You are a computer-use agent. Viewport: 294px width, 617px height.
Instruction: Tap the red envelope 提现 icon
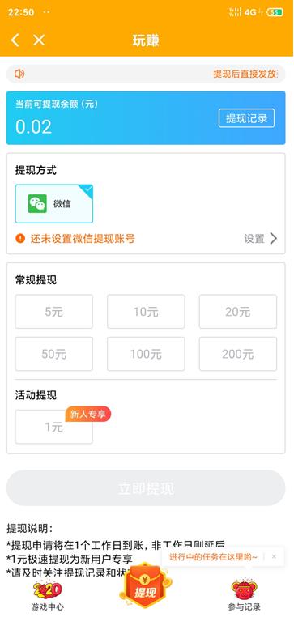pyautogui.click(x=146, y=585)
